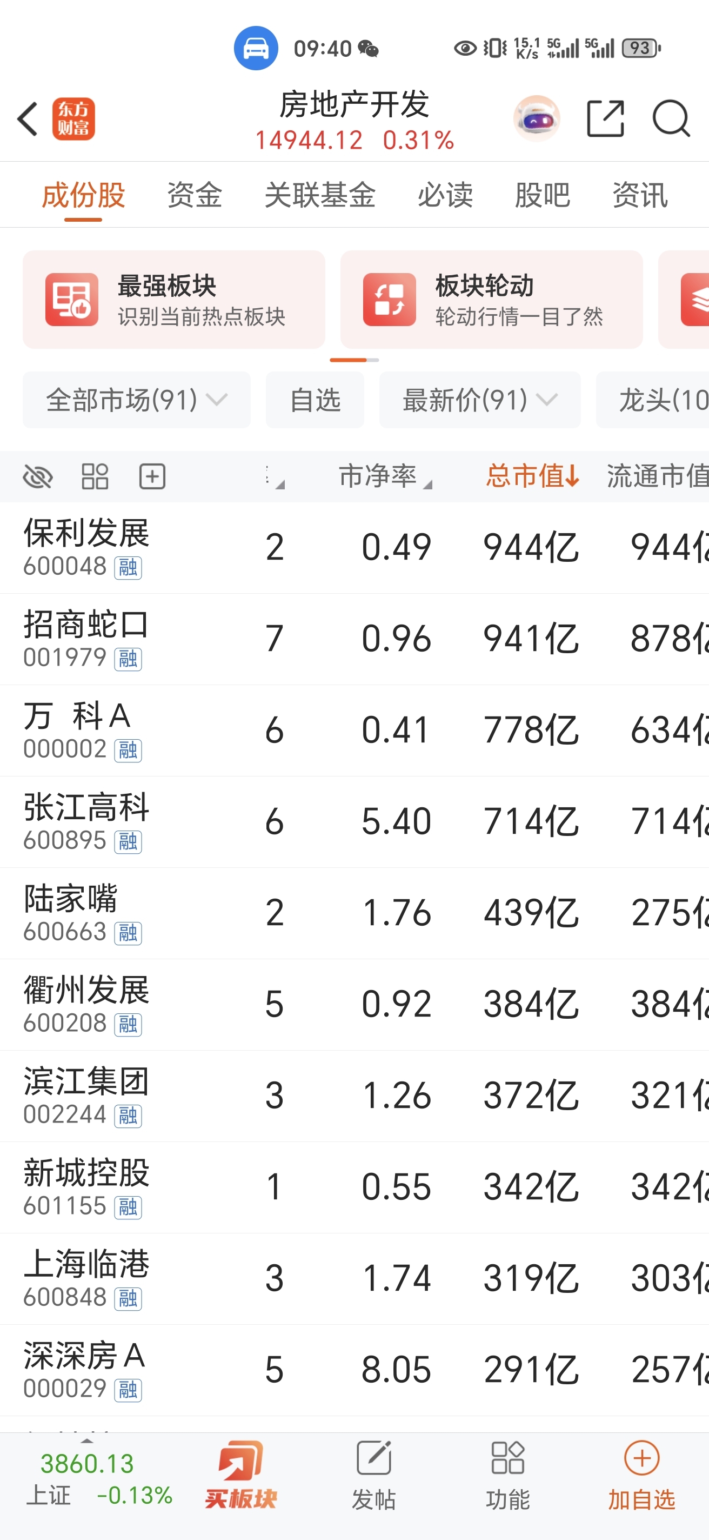The height and width of the screenshot is (1540, 709).
Task: Tap the add-column plus icon
Action: pyautogui.click(x=152, y=476)
